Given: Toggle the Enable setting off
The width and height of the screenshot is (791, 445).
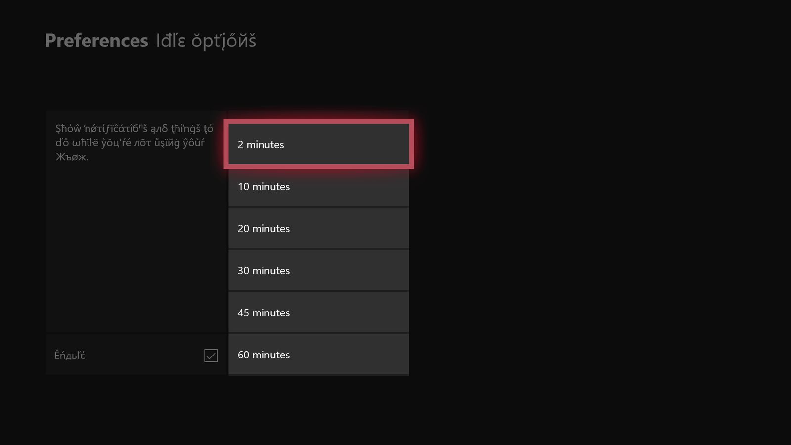Looking at the screenshot, I should [x=211, y=355].
